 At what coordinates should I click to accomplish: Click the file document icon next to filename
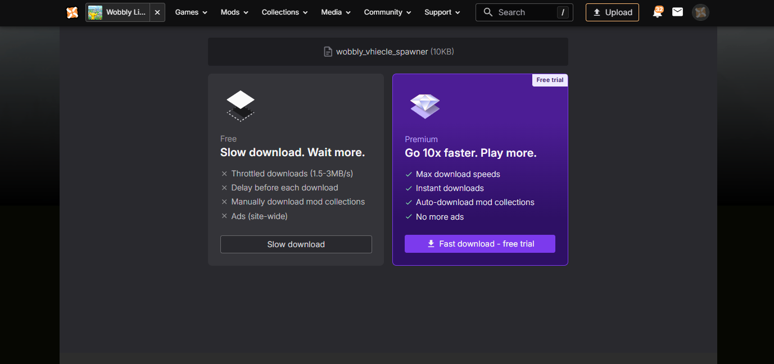pyautogui.click(x=328, y=52)
